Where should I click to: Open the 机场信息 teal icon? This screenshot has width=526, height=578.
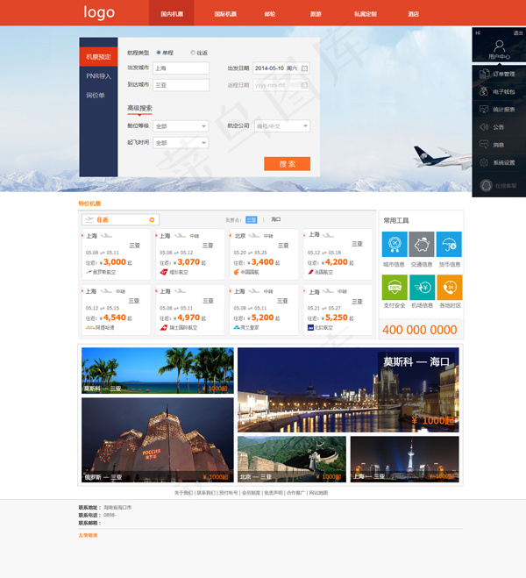(423, 287)
